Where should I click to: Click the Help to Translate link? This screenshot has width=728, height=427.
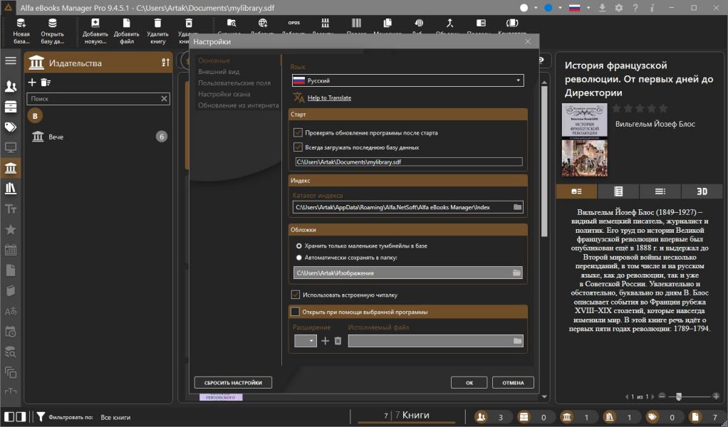tap(329, 98)
